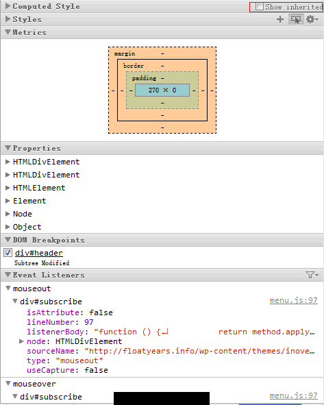Collapse the mouseout event listener group
Viewport: 324px width, 405px height.
pyautogui.click(x=8, y=289)
